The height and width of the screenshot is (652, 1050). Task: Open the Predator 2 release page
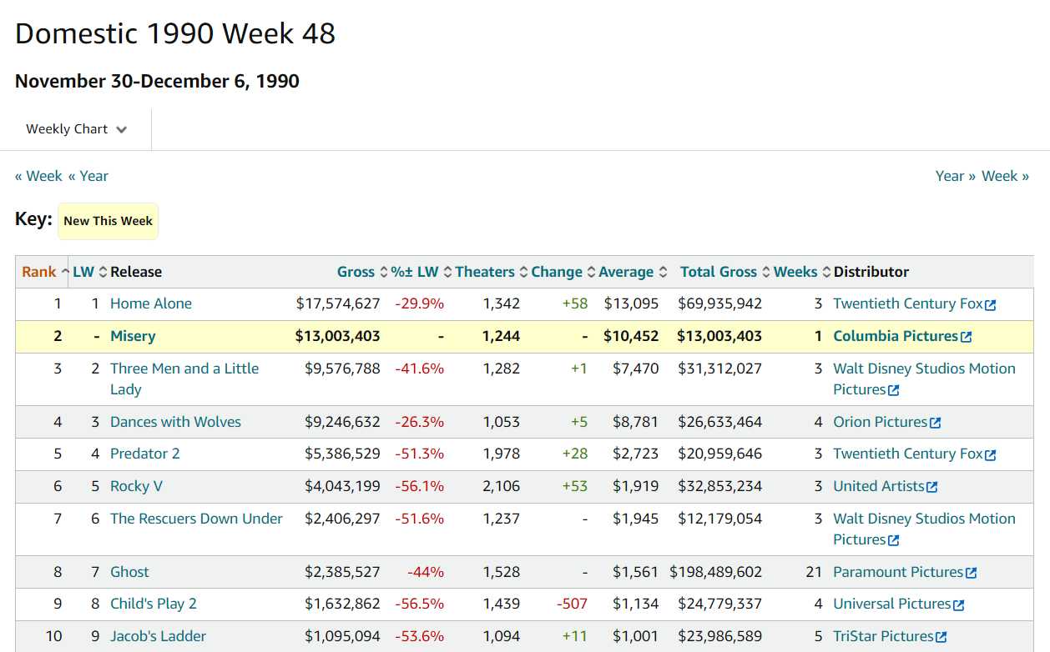pos(145,454)
